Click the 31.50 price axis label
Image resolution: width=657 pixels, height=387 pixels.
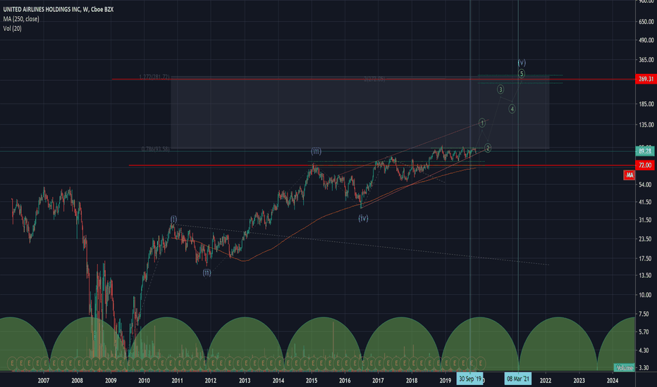[645, 220]
